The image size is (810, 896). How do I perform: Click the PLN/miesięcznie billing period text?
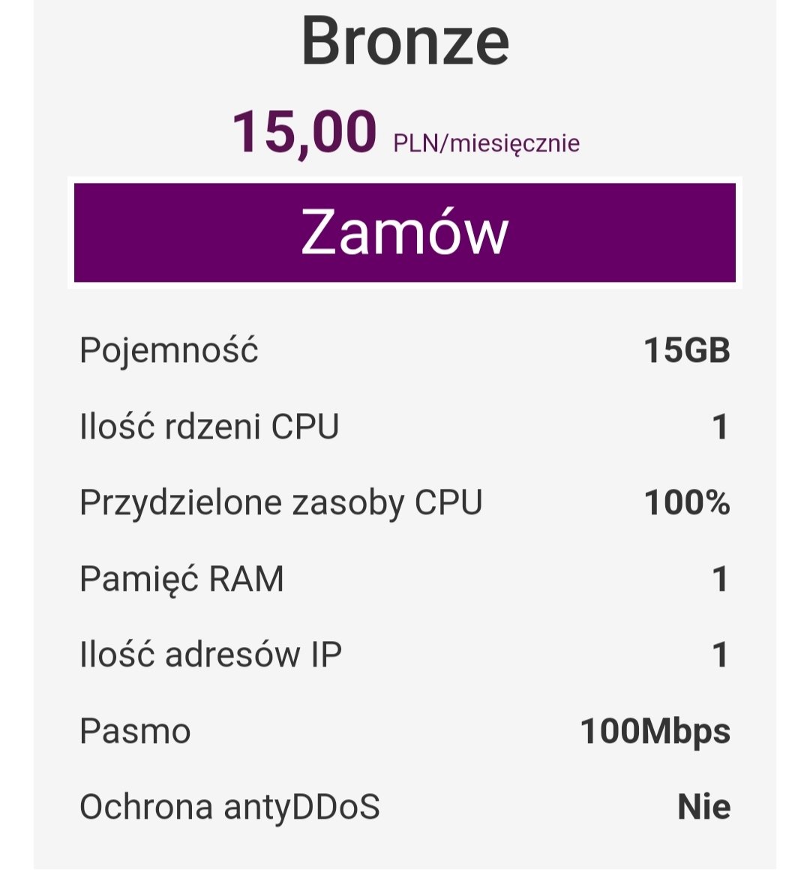click(x=486, y=142)
